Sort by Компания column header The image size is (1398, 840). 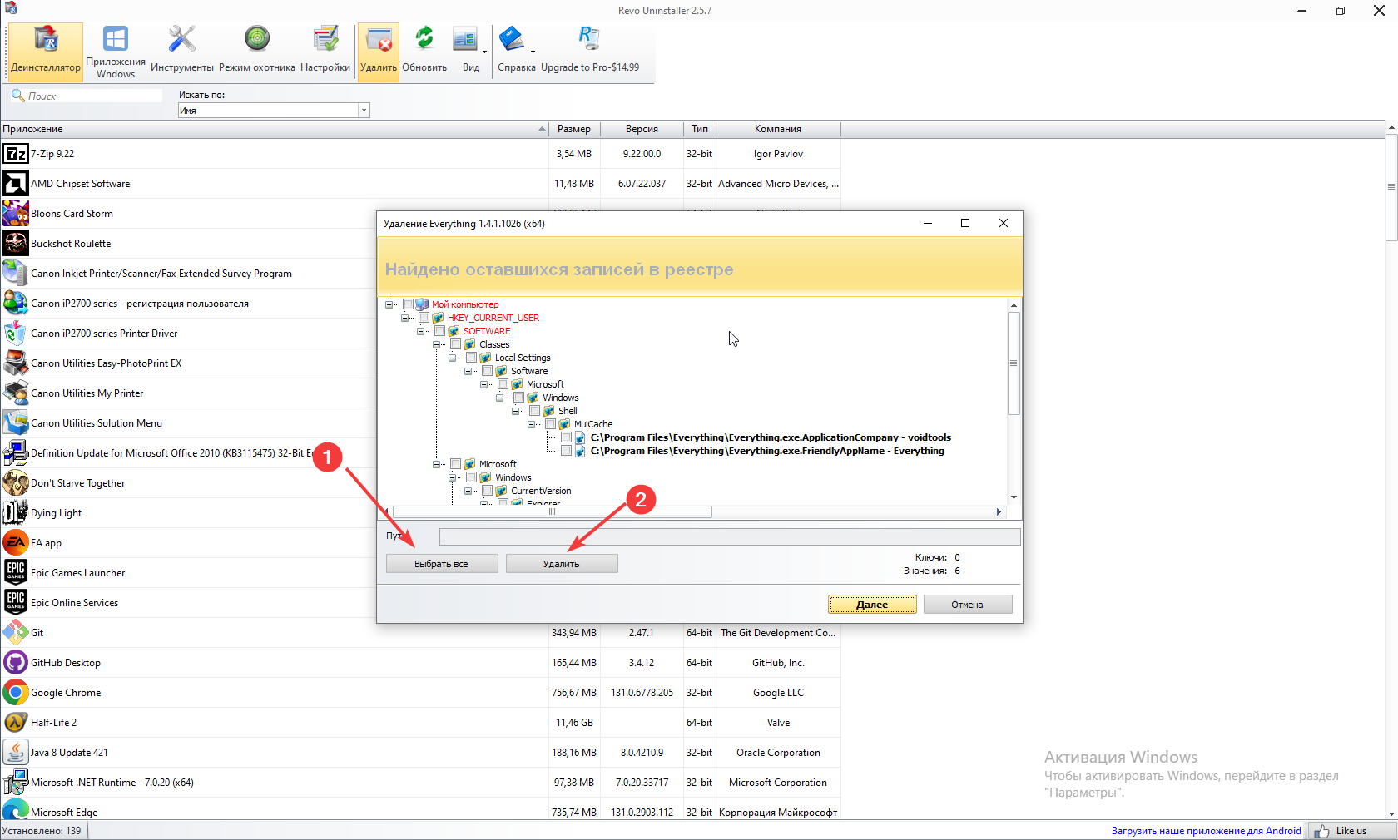778,129
